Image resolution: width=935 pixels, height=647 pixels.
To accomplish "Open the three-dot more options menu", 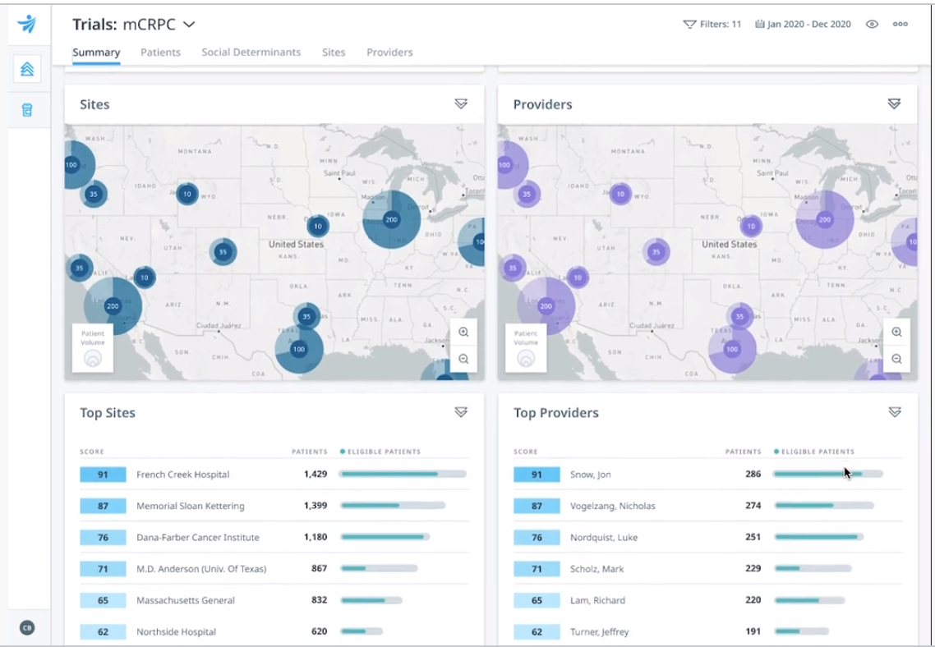I will click(x=900, y=24).
